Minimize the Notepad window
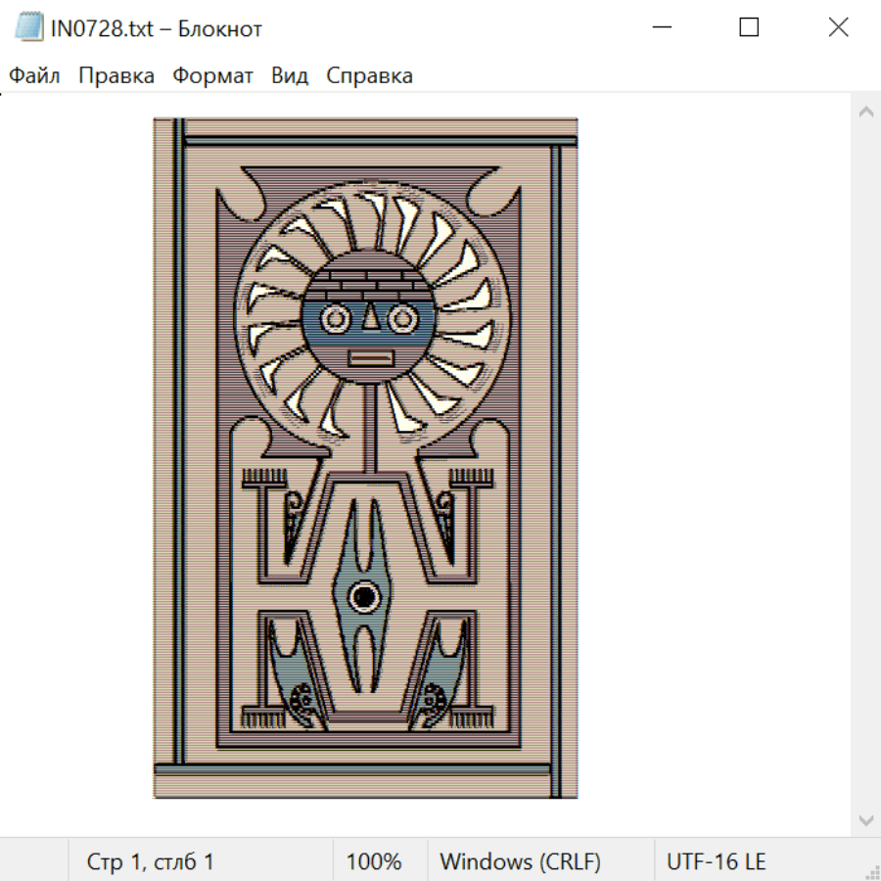Image resolution: width=881 pixels, height=881 pixels. 661,27
